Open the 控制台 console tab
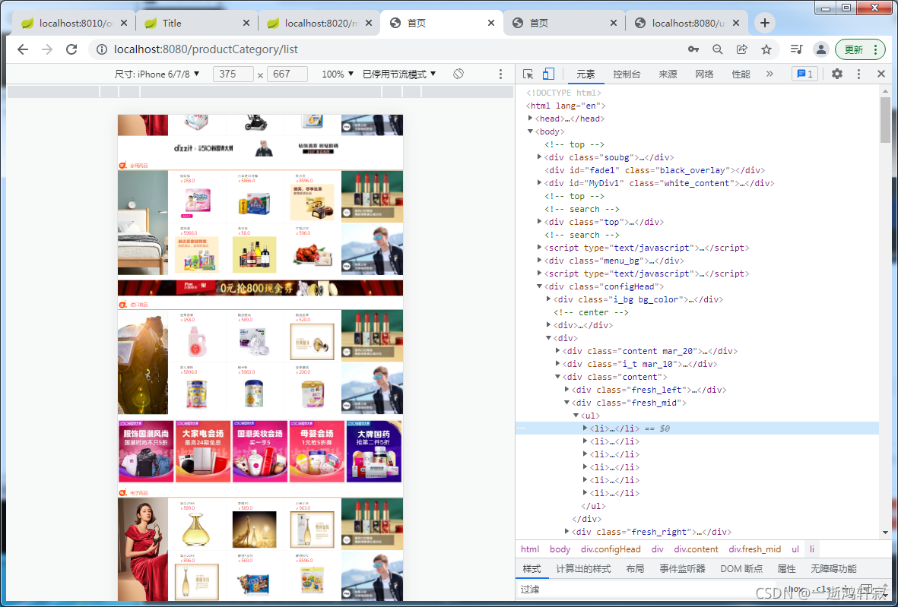Screen dimensions: 898x607 (627, 74)
